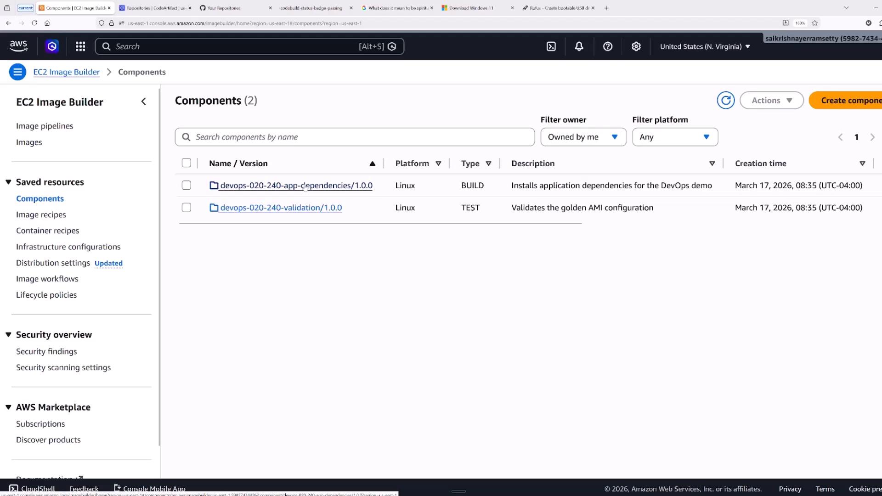Open the settings gear icon

[636, 46]
